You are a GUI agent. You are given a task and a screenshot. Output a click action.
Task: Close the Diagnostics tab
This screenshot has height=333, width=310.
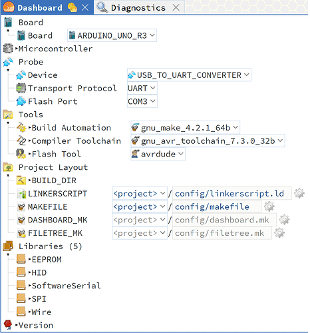point(176,7)
